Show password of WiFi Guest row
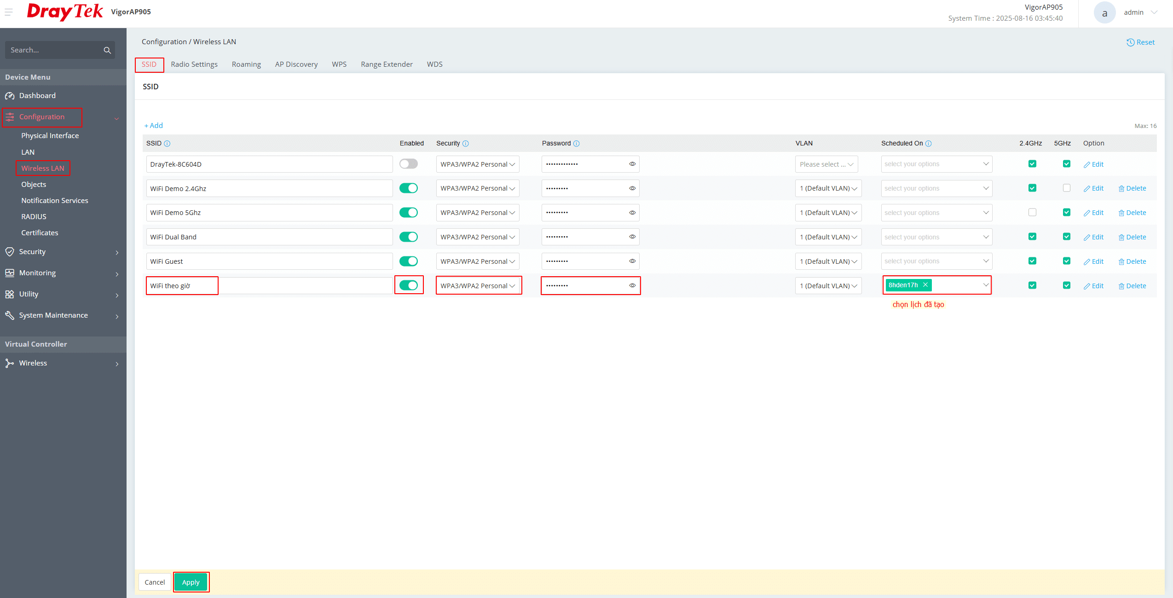The width and height of the screenshot is (1173, 598). tap(632, 261)
